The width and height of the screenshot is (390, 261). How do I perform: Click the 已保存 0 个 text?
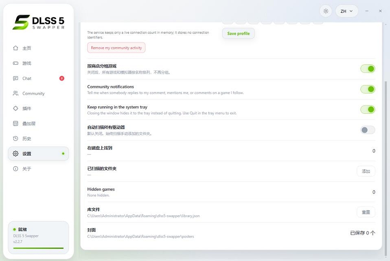pos(363,233)
